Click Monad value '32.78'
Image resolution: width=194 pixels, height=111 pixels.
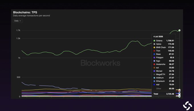[171, 71]
